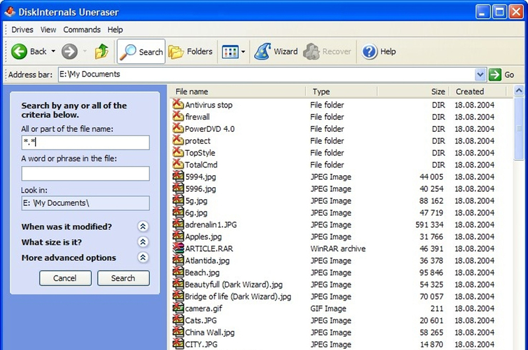Click the grey Forward arrow icon
Image resolution: width=528 pixels, height=350 pixels.
[x=69, y=51]
